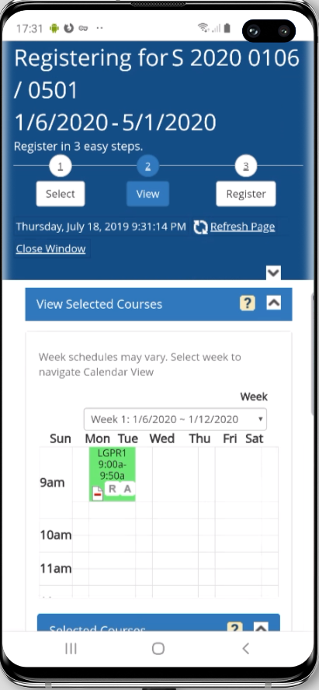Click the Refresh Page link text
The height and width of the screenshot is (690, 319).
tap(242, 227)
